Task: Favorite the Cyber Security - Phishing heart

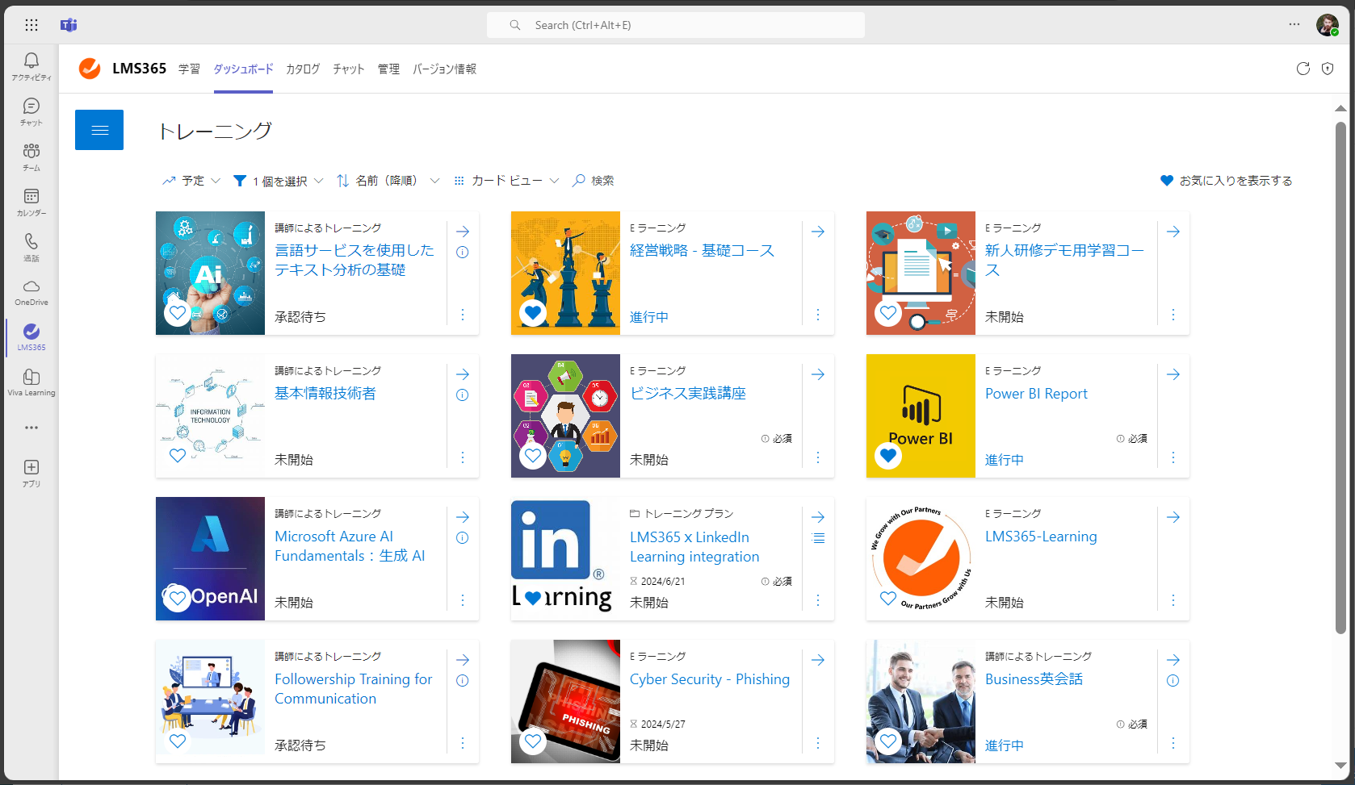Action: pyautogui.click(x=533, y=741)
